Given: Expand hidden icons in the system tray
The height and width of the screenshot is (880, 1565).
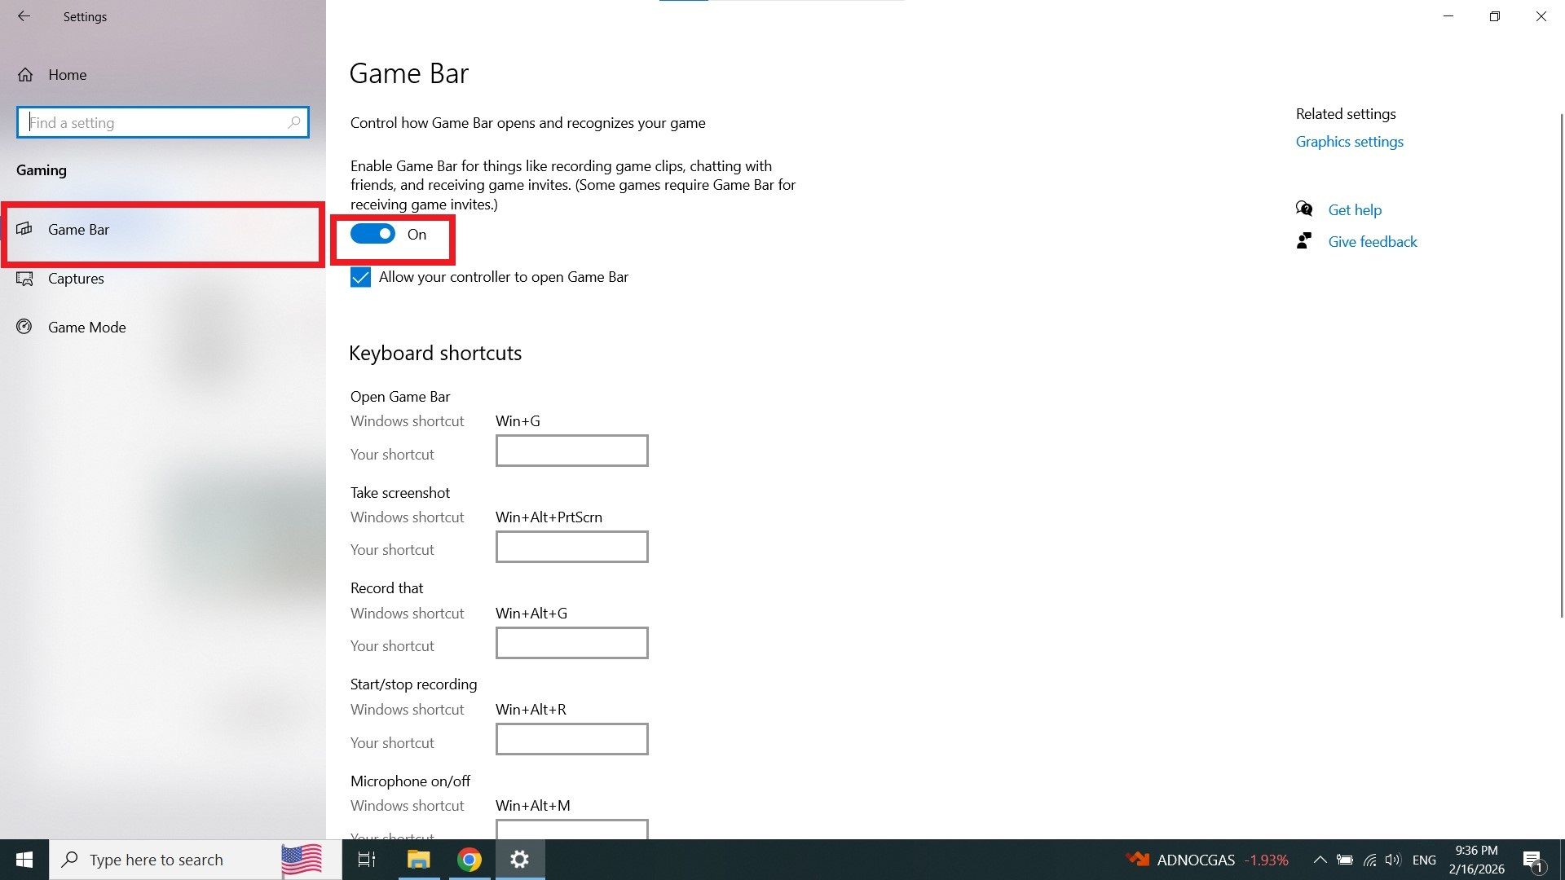Looking at the screenshot, I should click(x=1320, y=859).
